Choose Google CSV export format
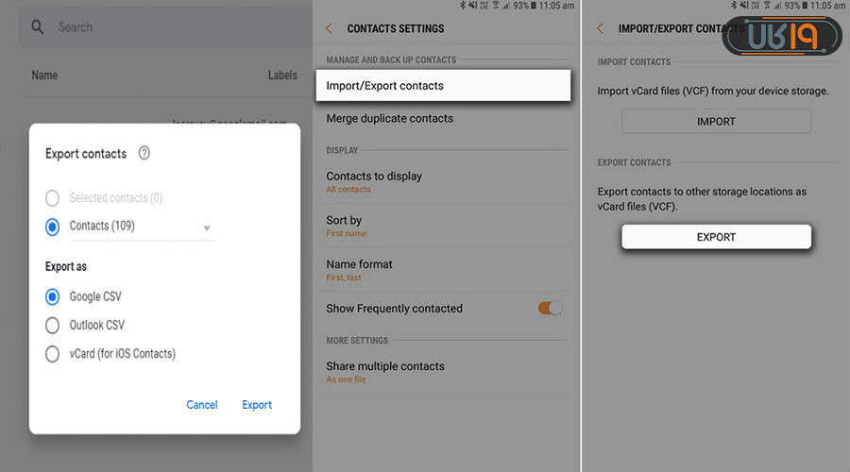 click(x=53, y=296)
